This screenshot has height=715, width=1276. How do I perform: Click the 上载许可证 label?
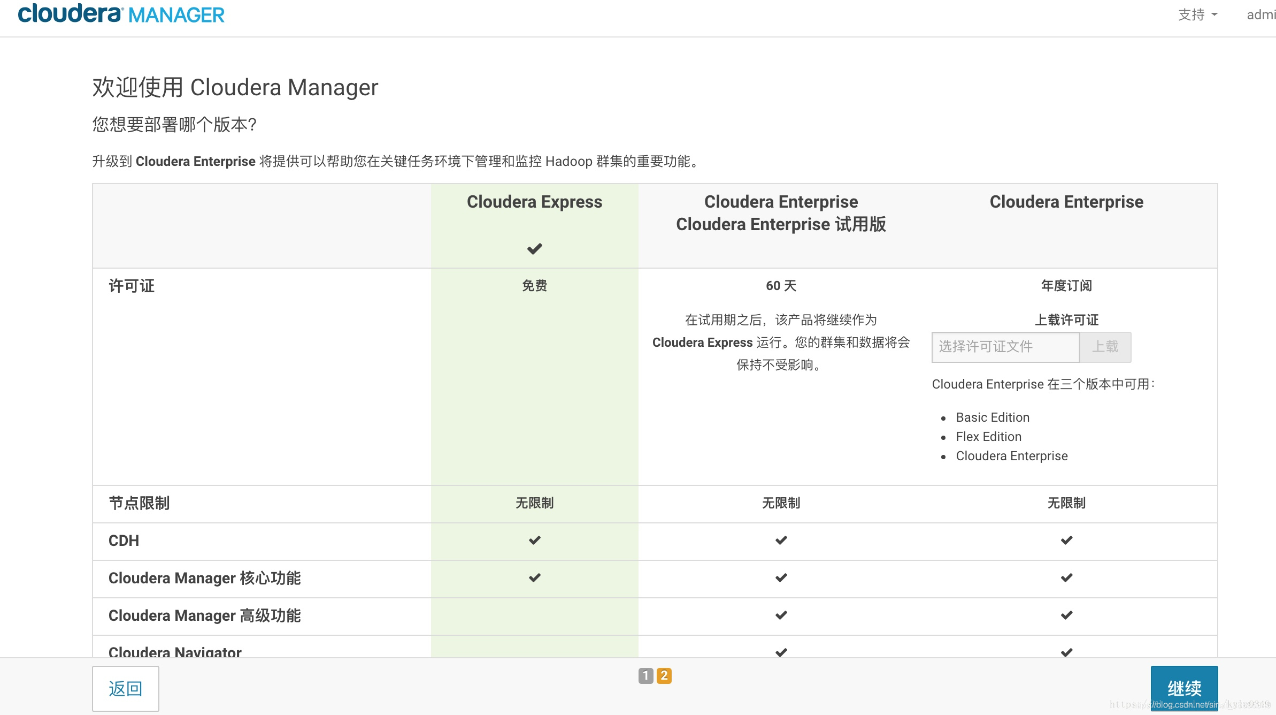tap(1066, 320)
